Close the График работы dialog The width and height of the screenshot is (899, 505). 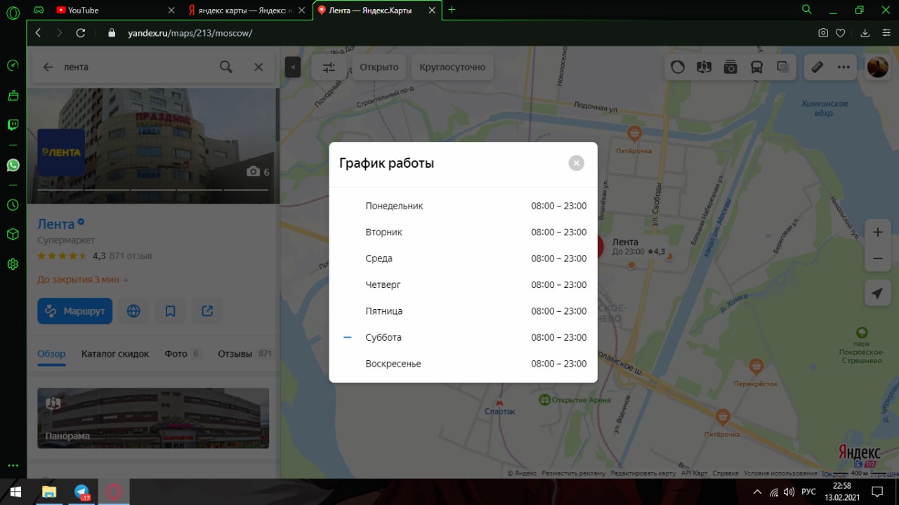pos(576,163)
